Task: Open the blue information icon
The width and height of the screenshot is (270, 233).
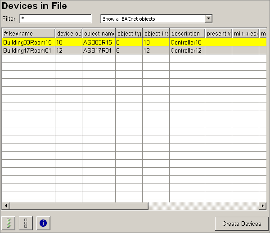Action: click(x=43, y=223)
